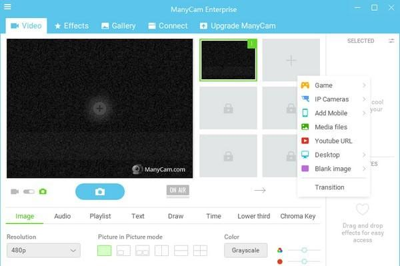Click the Desktop monitor icon
Screen dimensions: 400x266
[305, 155]
